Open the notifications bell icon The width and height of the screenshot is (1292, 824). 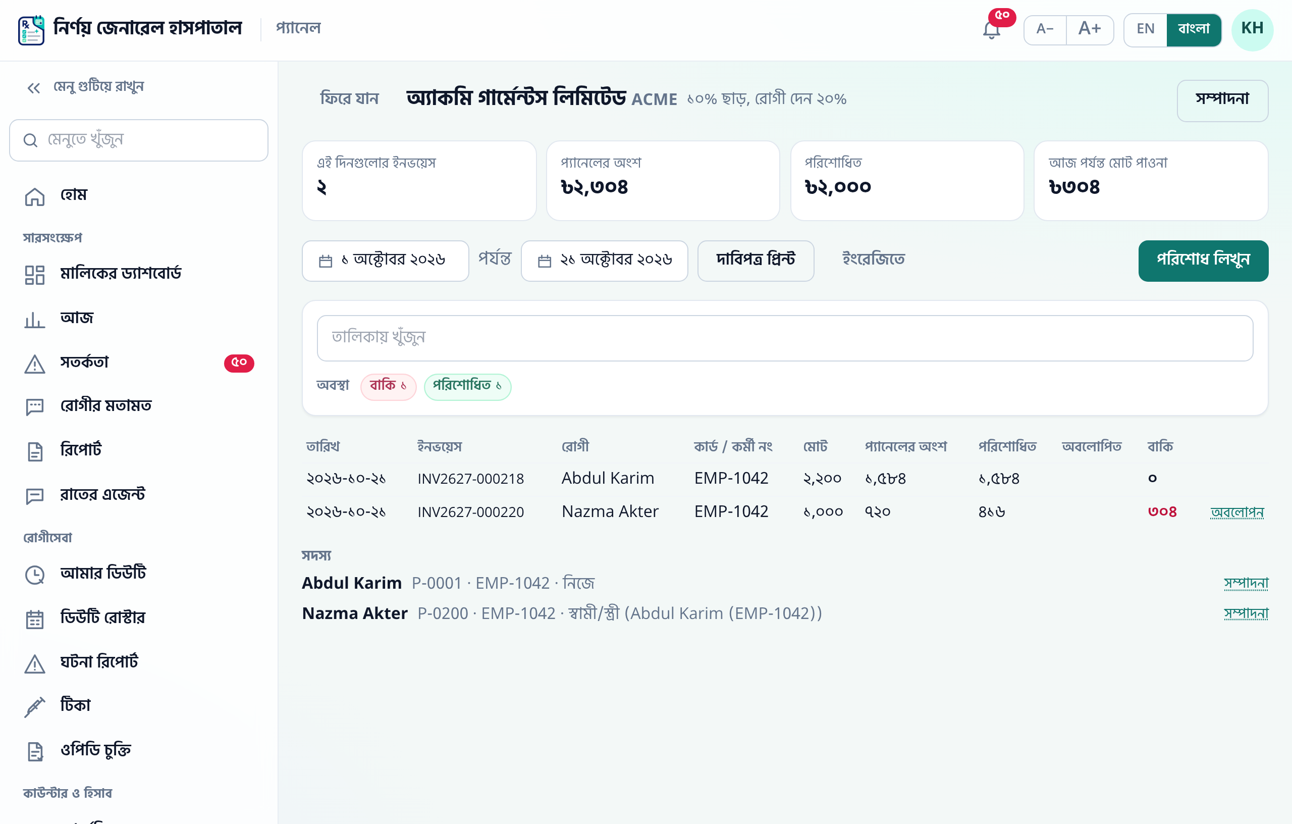(992, 30)
